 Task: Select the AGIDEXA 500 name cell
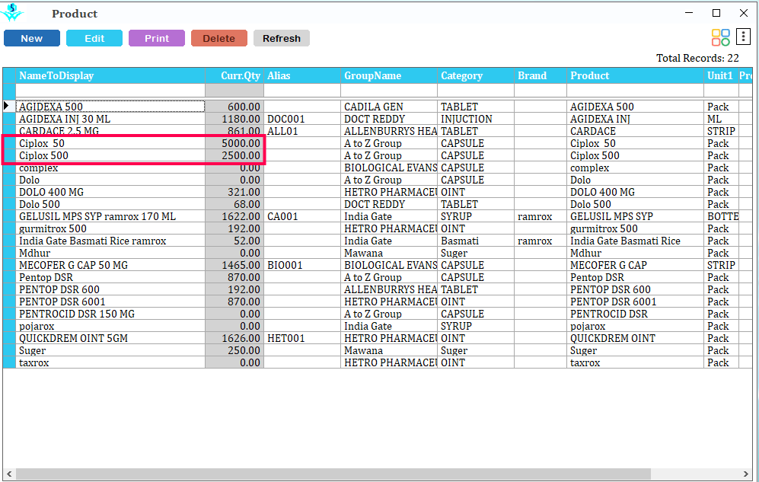click(110, 107)
